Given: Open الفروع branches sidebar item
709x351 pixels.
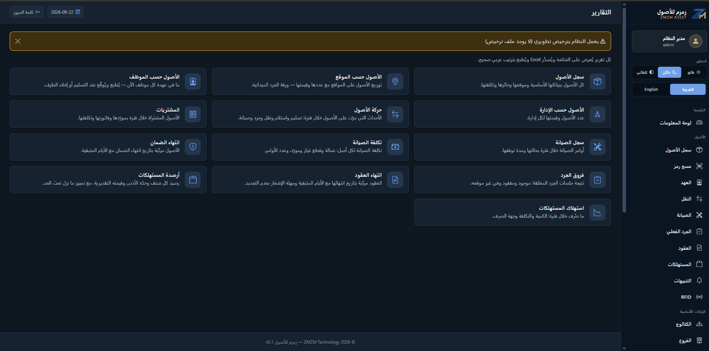Looking at the screenshot, I should pos(669,340).
